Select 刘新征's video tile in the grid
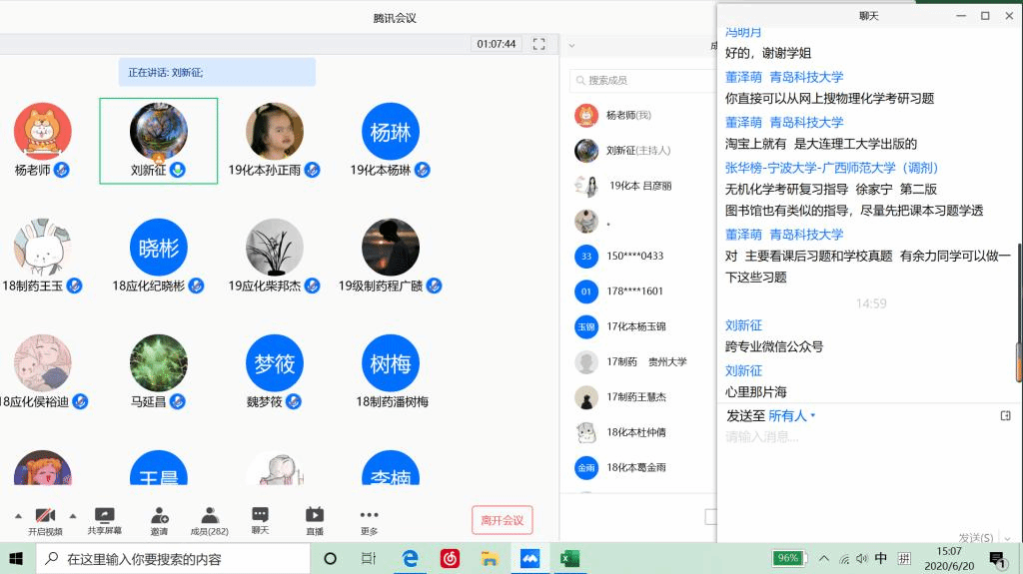 point(159,141)
